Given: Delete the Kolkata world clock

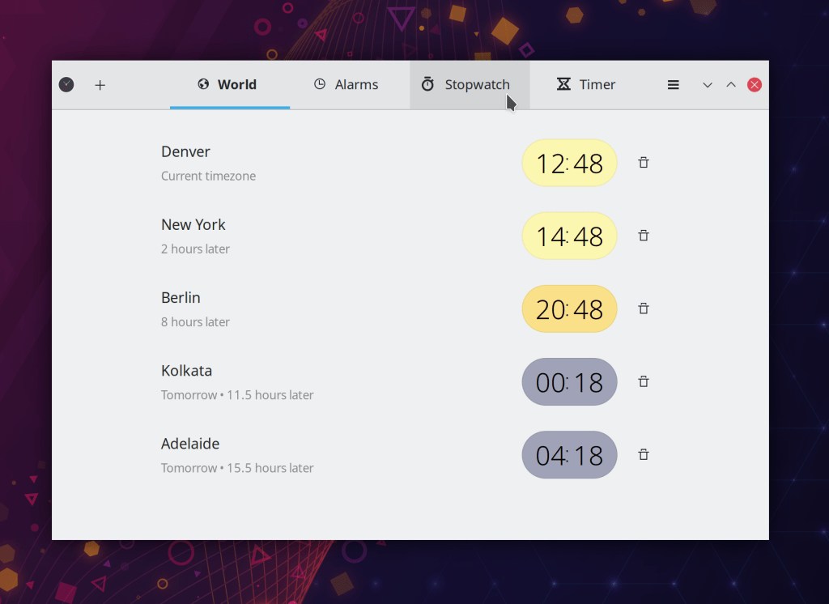Looking at the screenshot, I should click(644, 381).
